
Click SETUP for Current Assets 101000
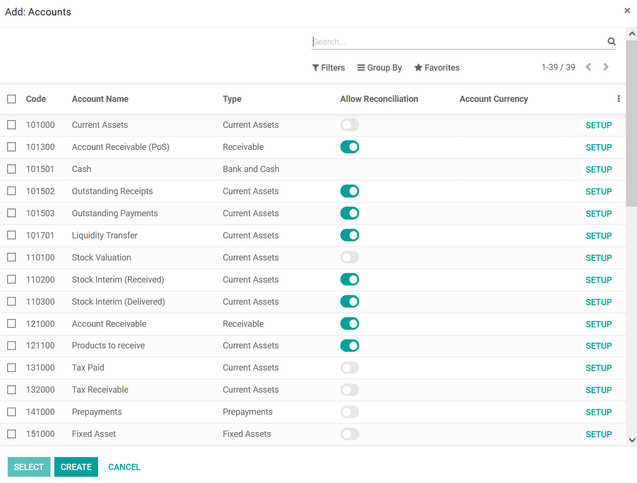click(x=599, y=125)
